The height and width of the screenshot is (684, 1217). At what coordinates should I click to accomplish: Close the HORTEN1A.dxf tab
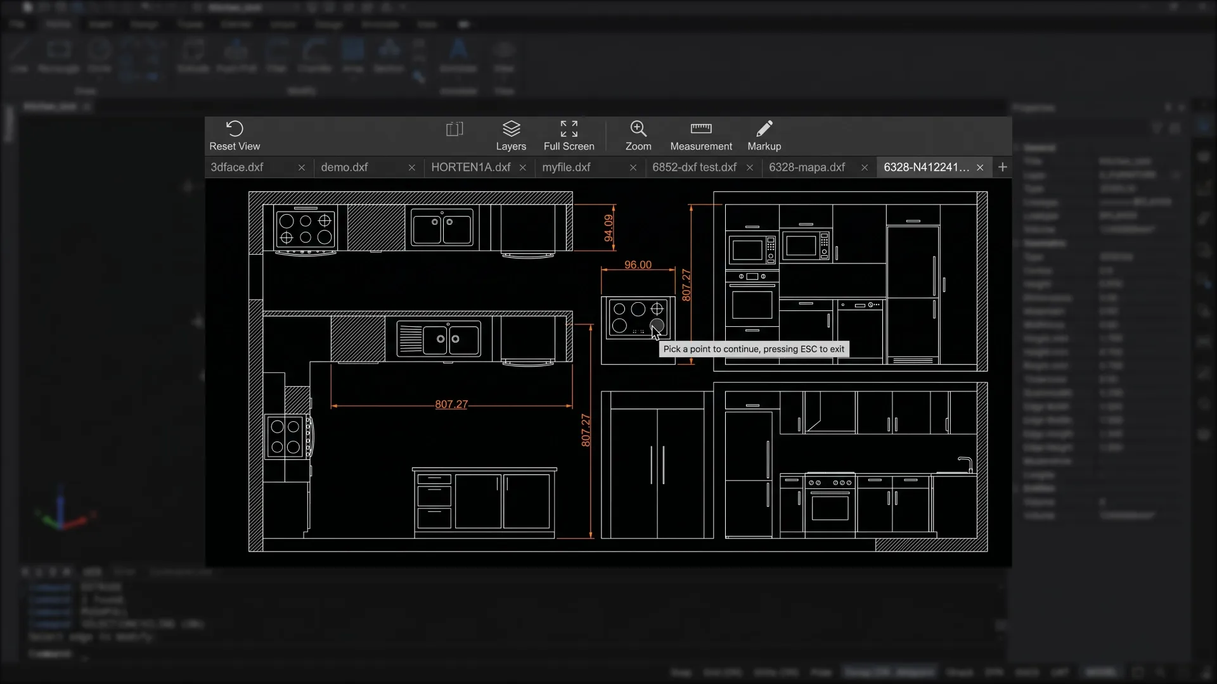point(523,168)
